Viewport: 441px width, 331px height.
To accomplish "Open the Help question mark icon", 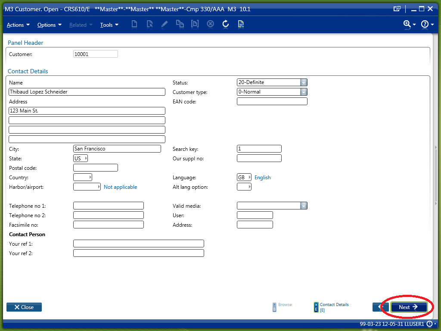I will tap(425, 24).
